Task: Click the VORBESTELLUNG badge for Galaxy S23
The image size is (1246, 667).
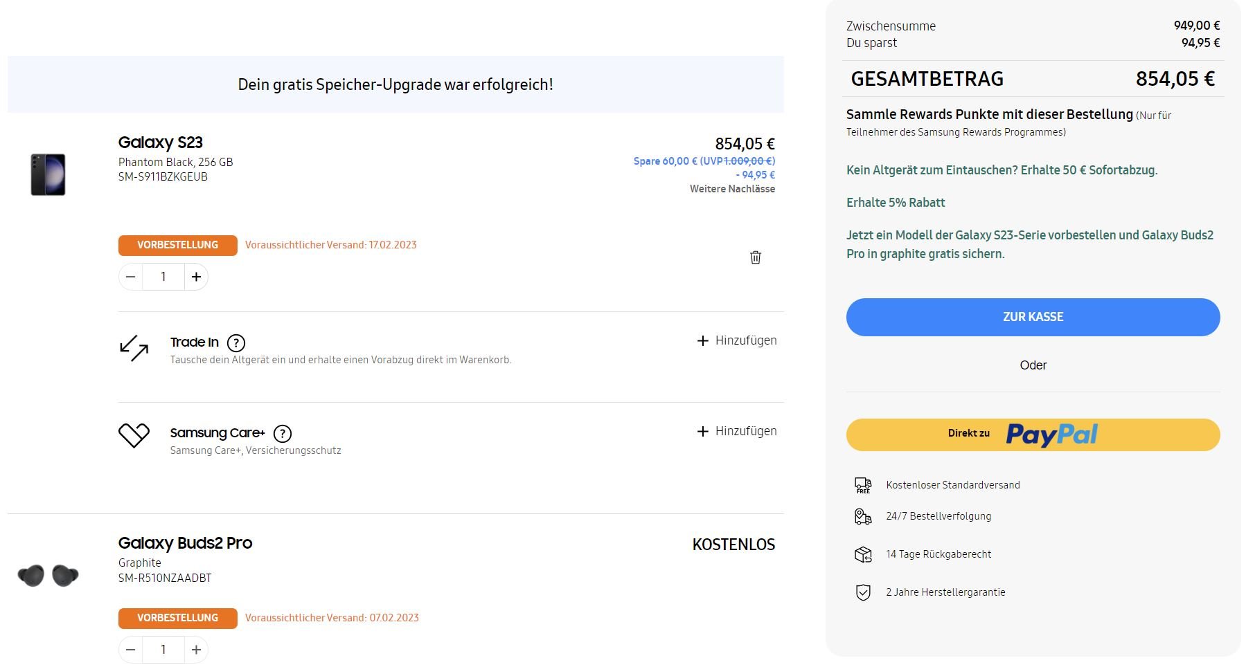Action: pos(178,245)
